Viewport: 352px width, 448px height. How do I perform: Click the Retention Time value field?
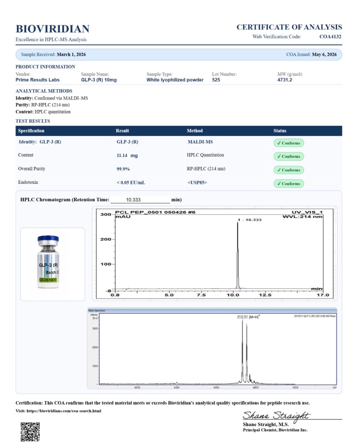click(x=140, y=200)
